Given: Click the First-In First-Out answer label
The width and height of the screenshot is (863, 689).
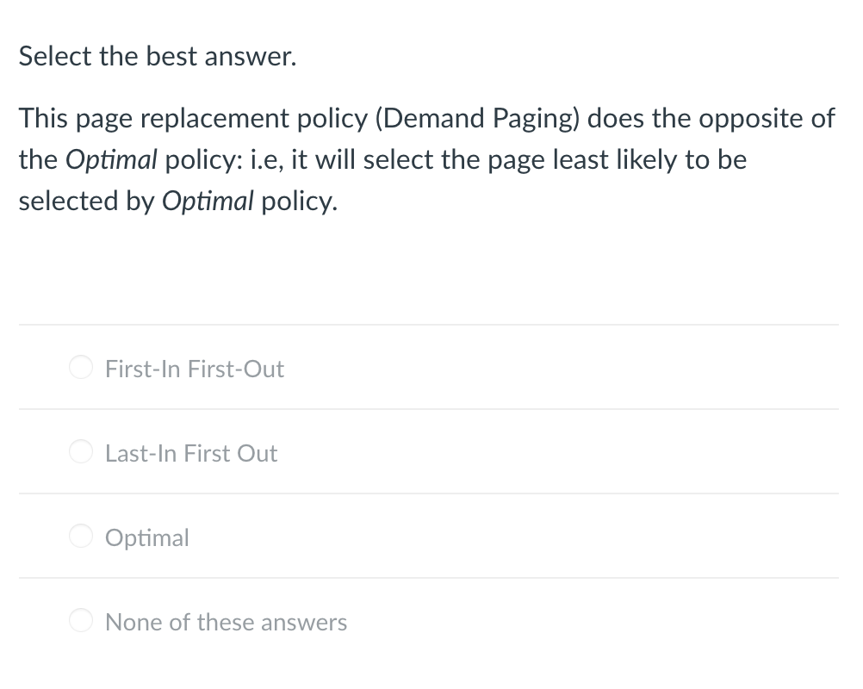Looking at the screenshot, I should pyautogui.click(x=194, y=369).
